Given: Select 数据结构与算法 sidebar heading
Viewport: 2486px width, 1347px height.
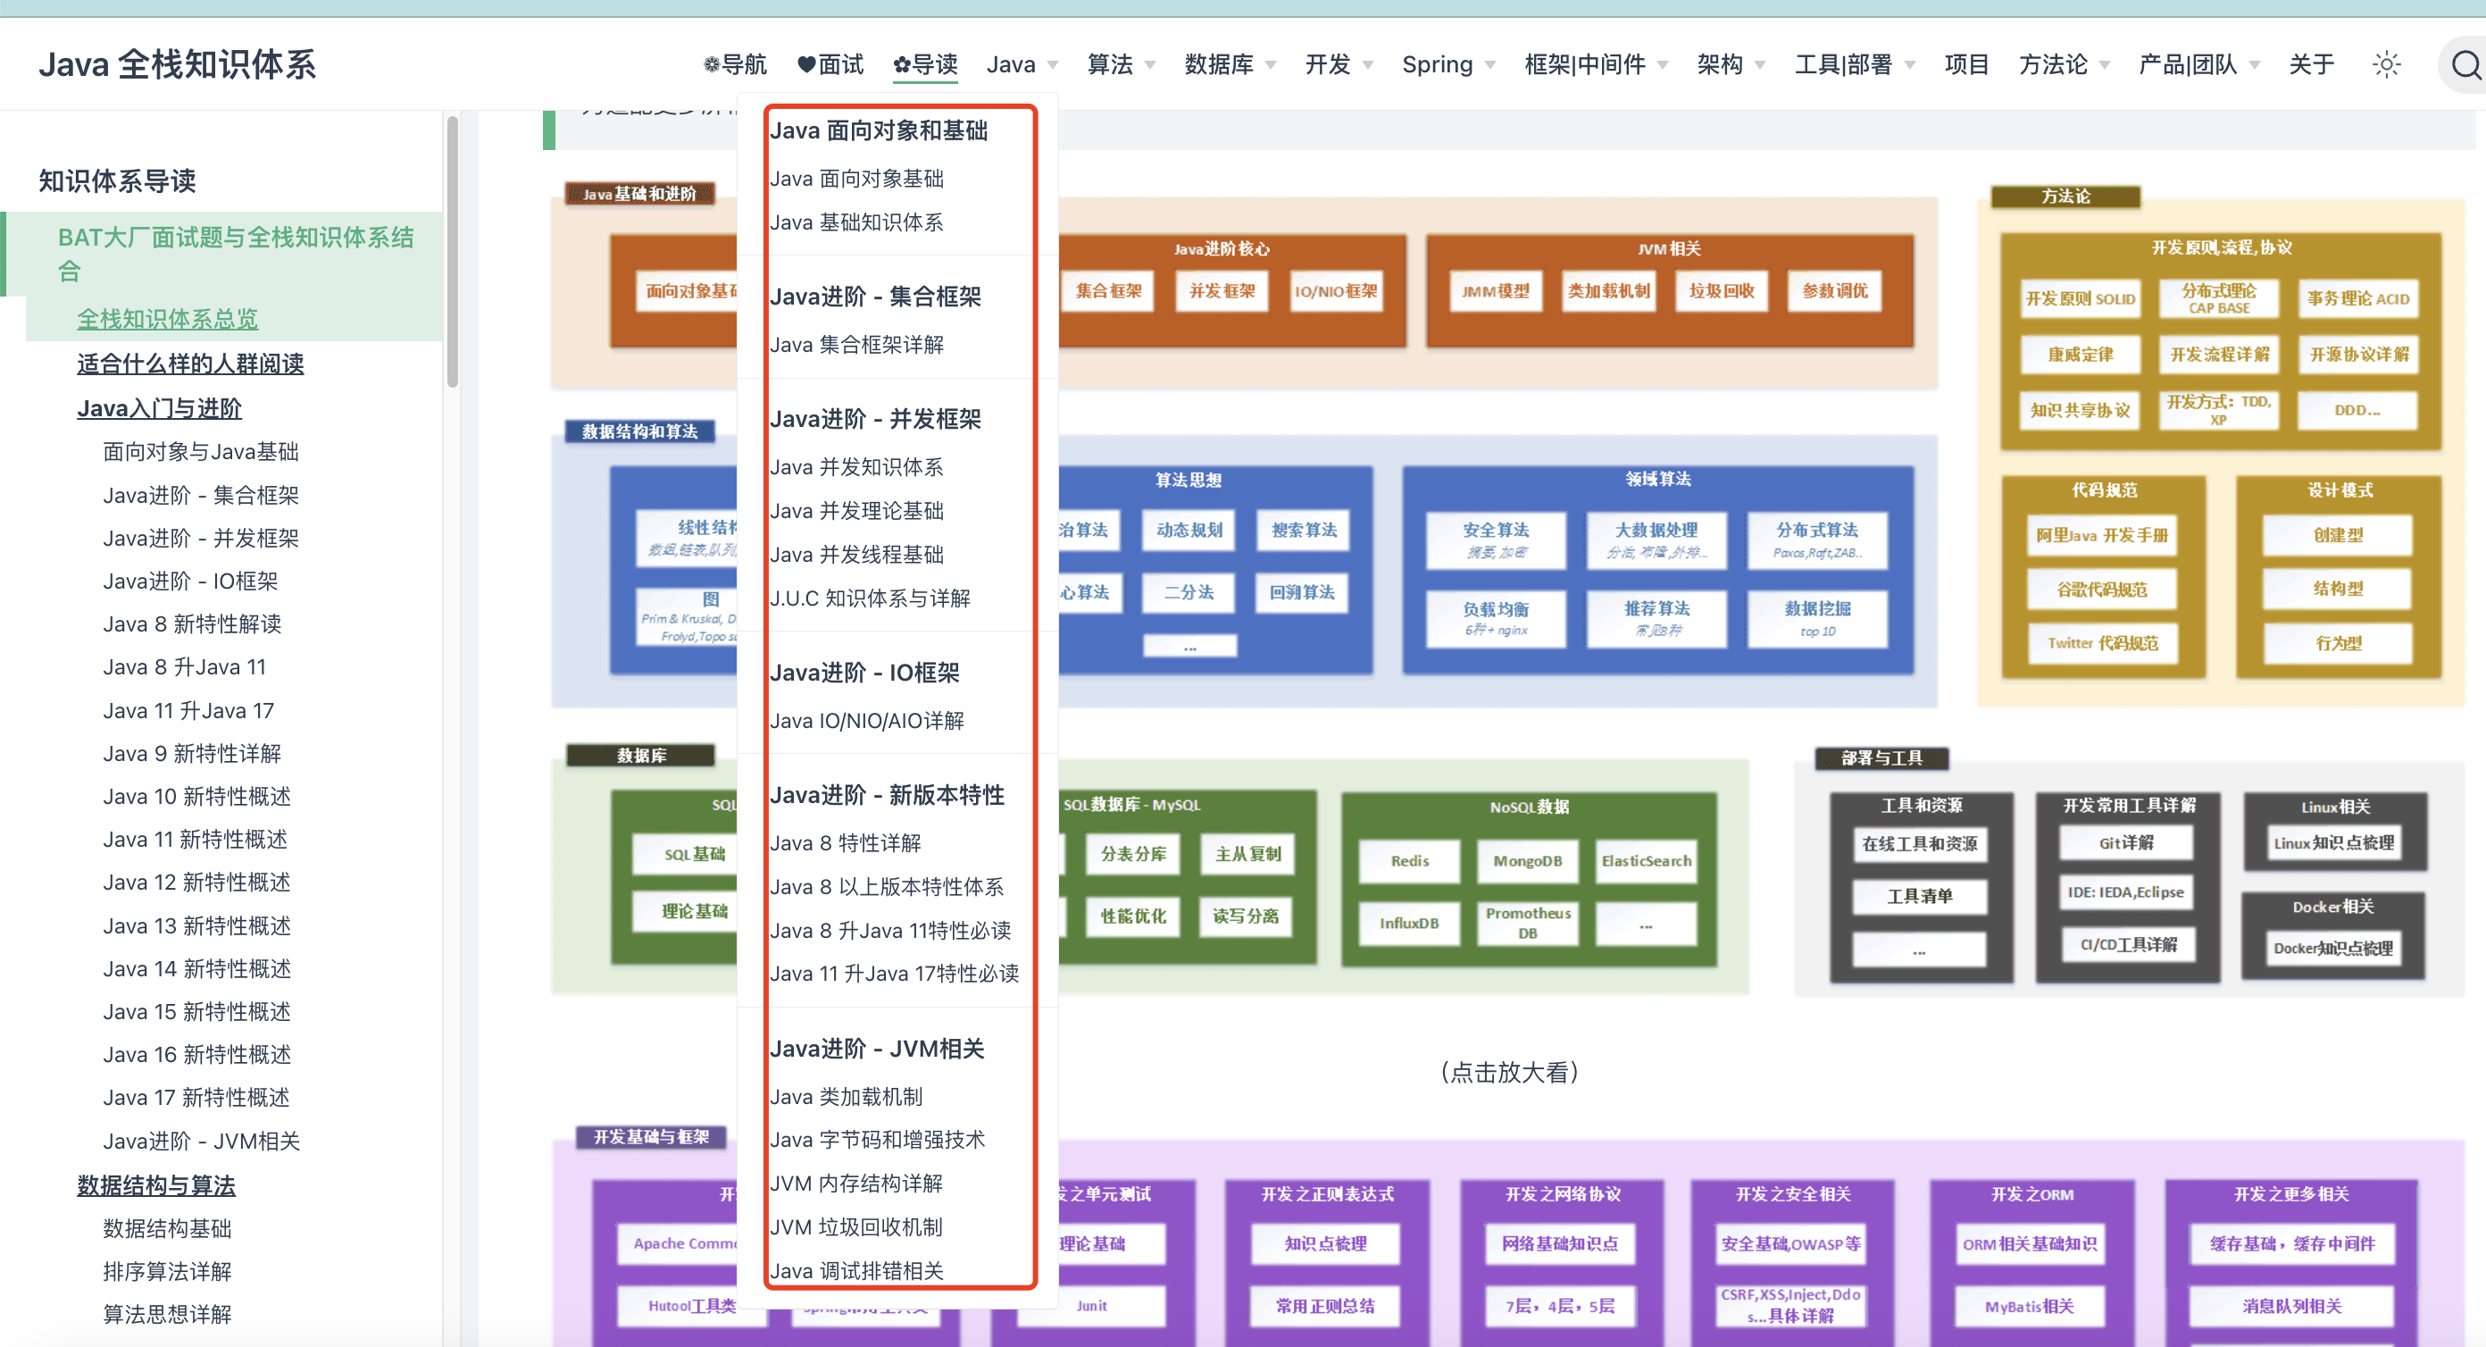Looking at the screenshot, I should tap(156, 1184).
